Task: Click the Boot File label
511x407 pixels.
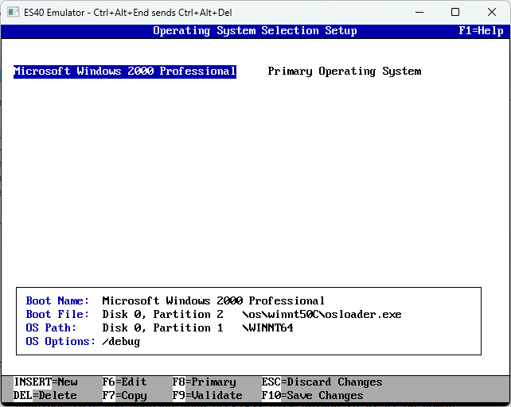Action: pos(57,314)
